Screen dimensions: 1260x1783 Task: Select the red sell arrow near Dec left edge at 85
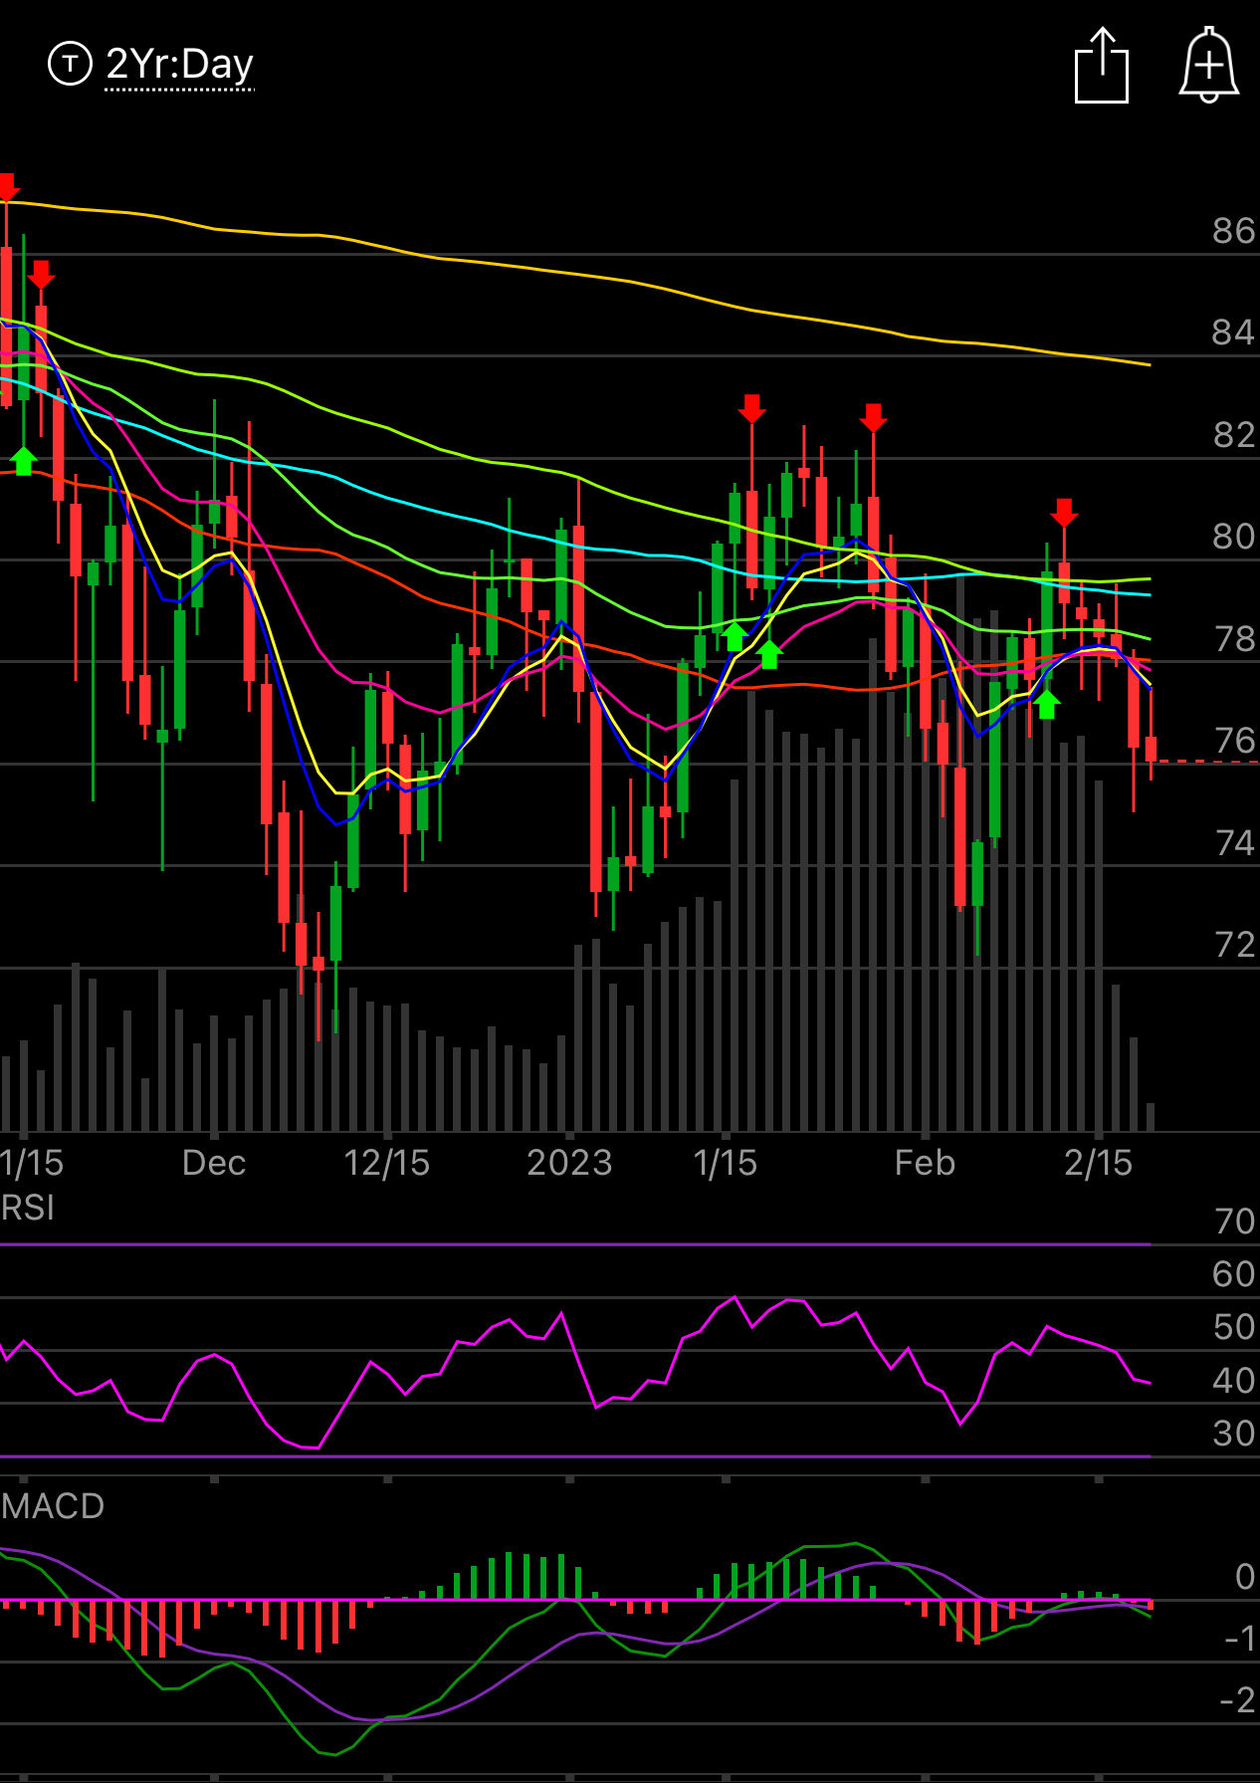pos(40,275)
